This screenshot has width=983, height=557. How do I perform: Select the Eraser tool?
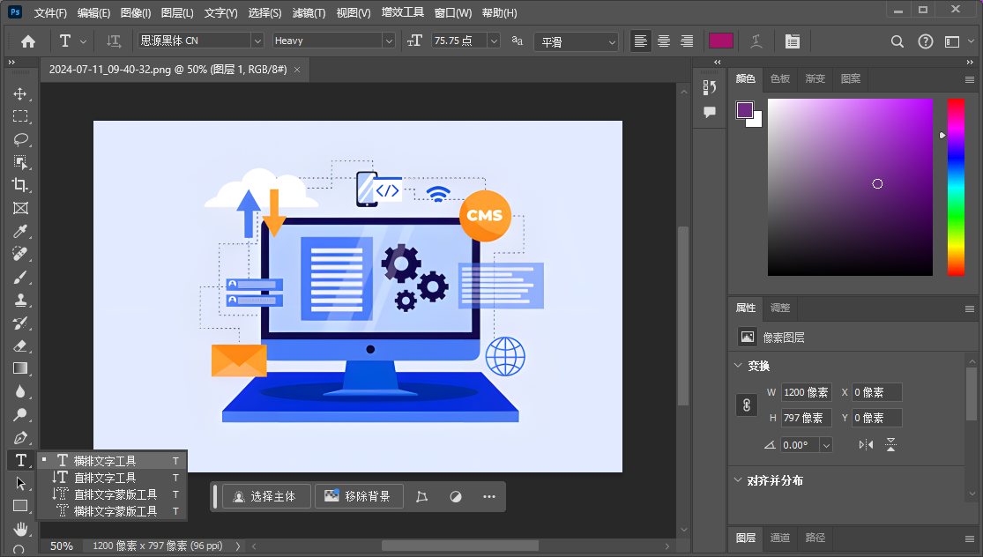tap(19, 345)
